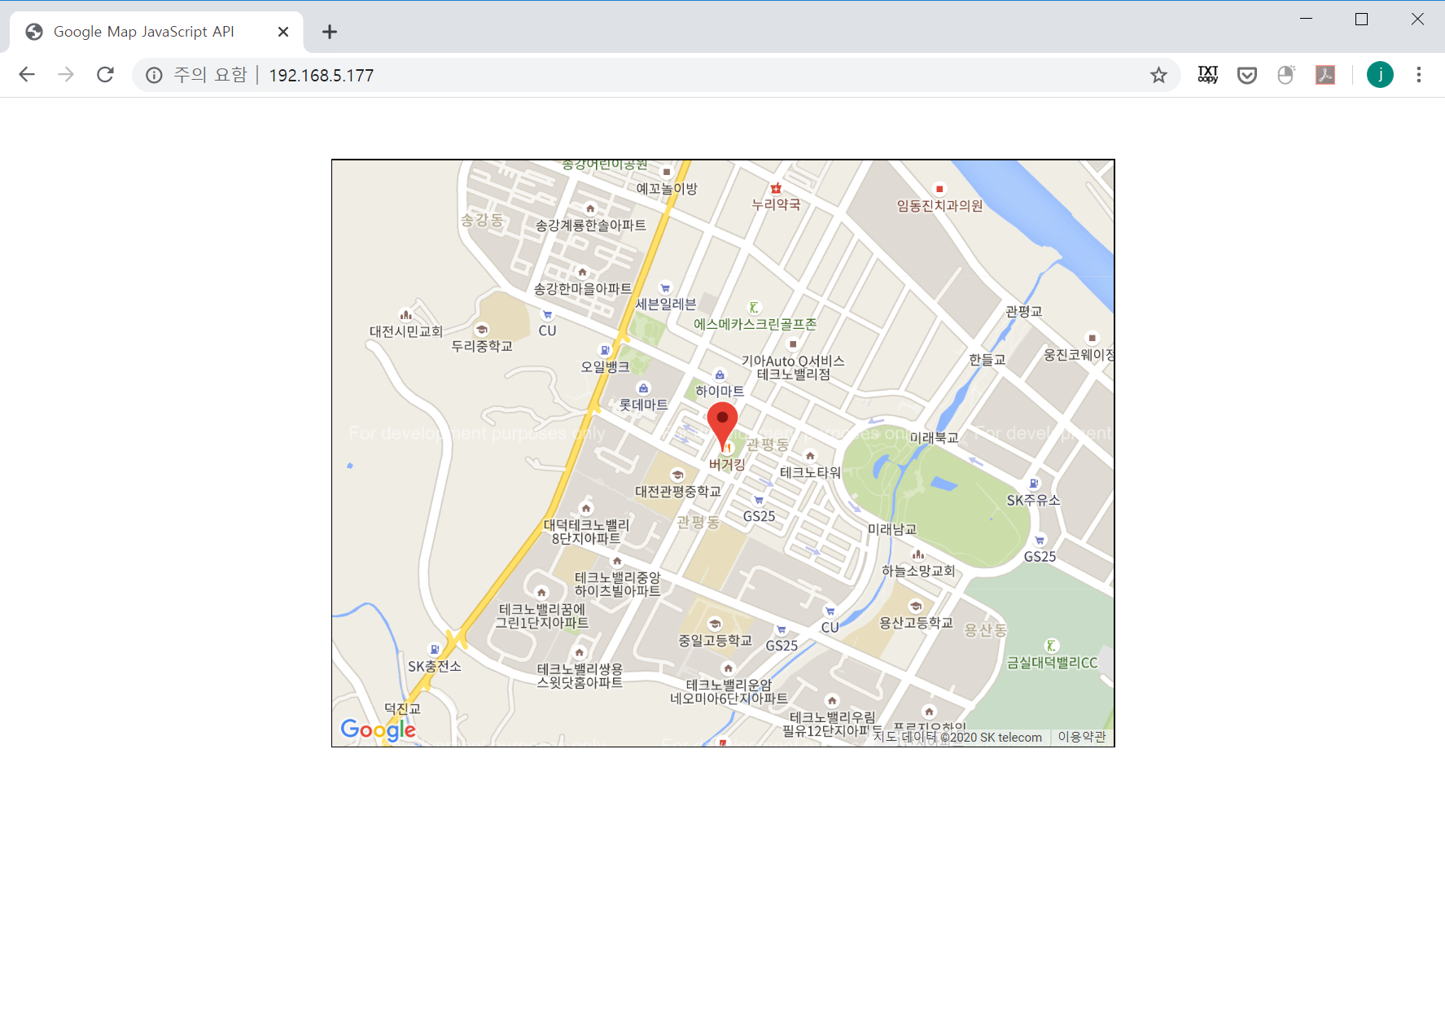This screenshot has width=1445, height=1025.
Task: Click the browser back arrow
Action: coord(27,75)
